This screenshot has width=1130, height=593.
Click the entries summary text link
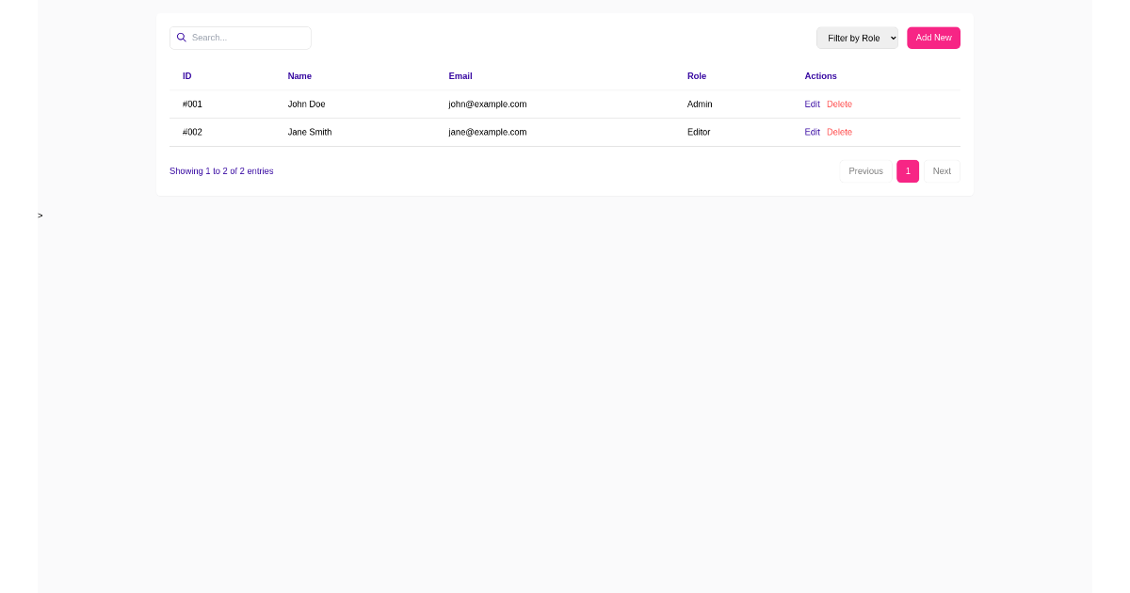point(221,171)
